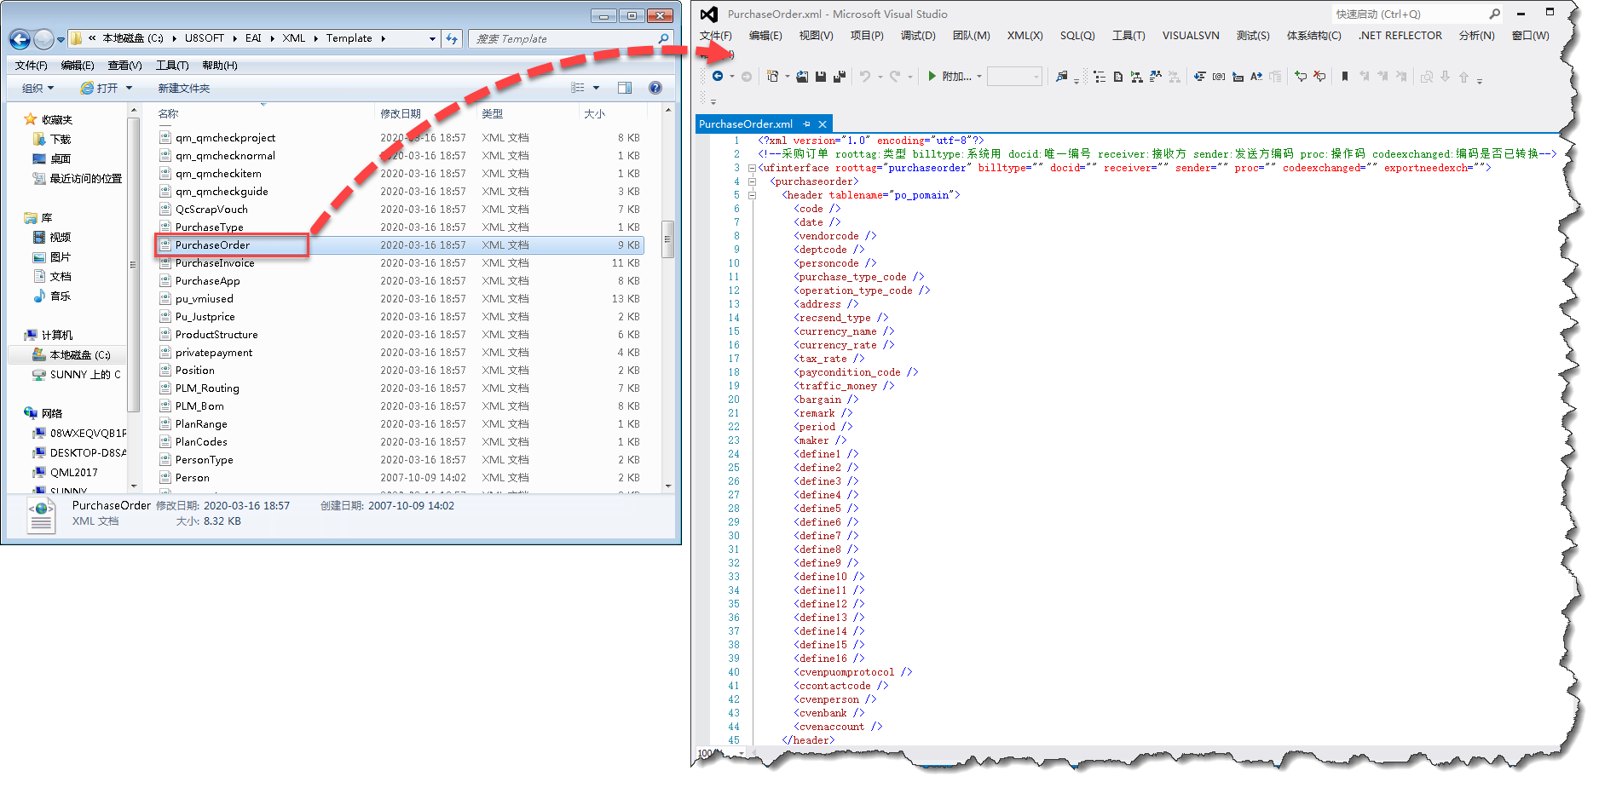Click the Redo arrow icon in Visual Studio

(895, 76)
